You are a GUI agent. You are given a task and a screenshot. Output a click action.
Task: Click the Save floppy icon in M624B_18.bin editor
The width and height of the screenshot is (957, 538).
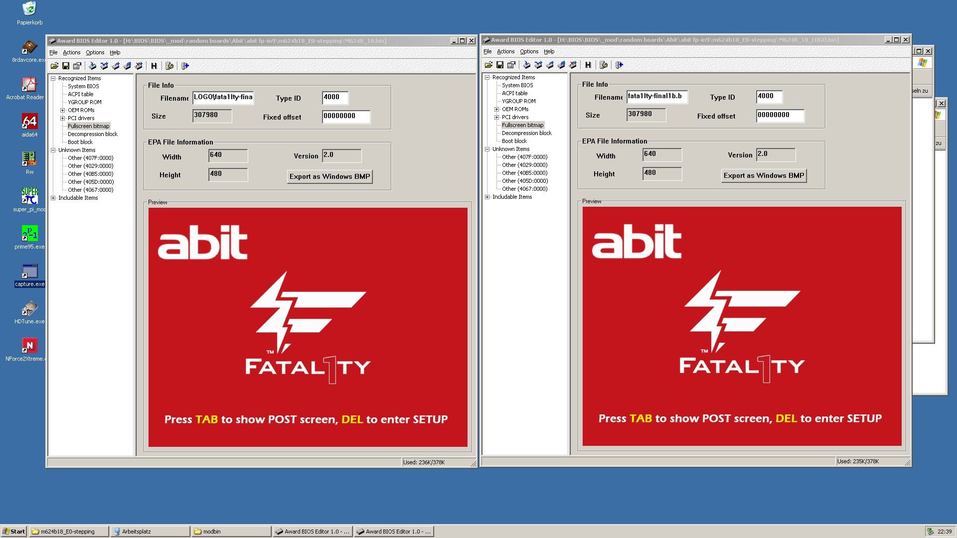click(x=66, y=66)
